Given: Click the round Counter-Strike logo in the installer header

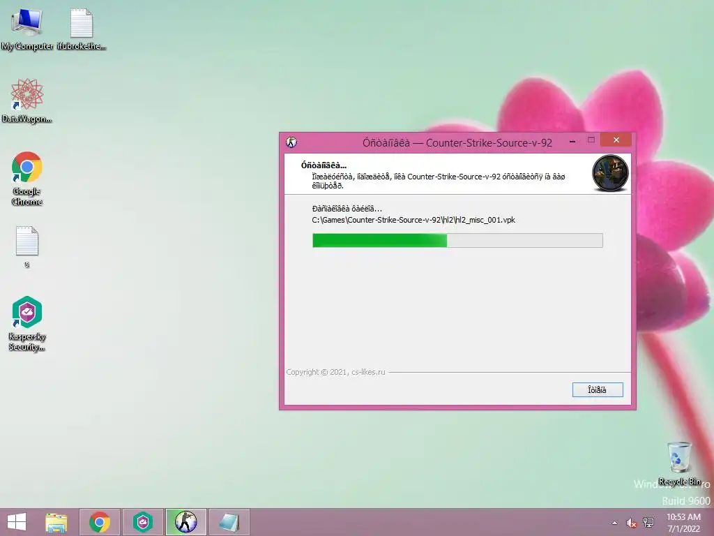Looking at the screenshot, I should pos(610,173).
